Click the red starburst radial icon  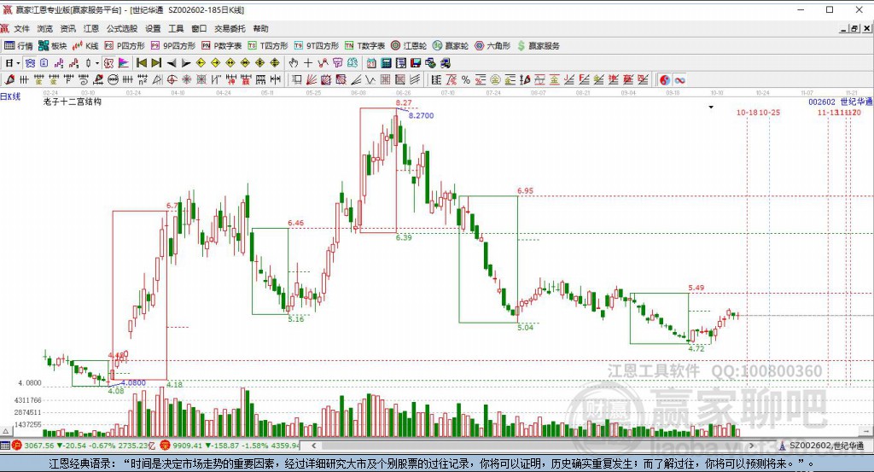[x=186, y=79]
